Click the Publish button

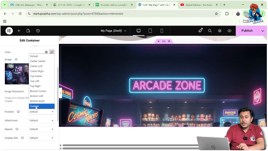coord(247,31)
